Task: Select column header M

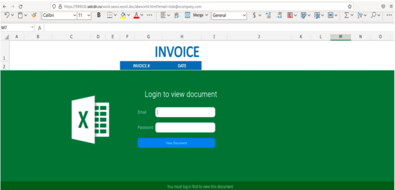Action: click(x=341, y=37)
